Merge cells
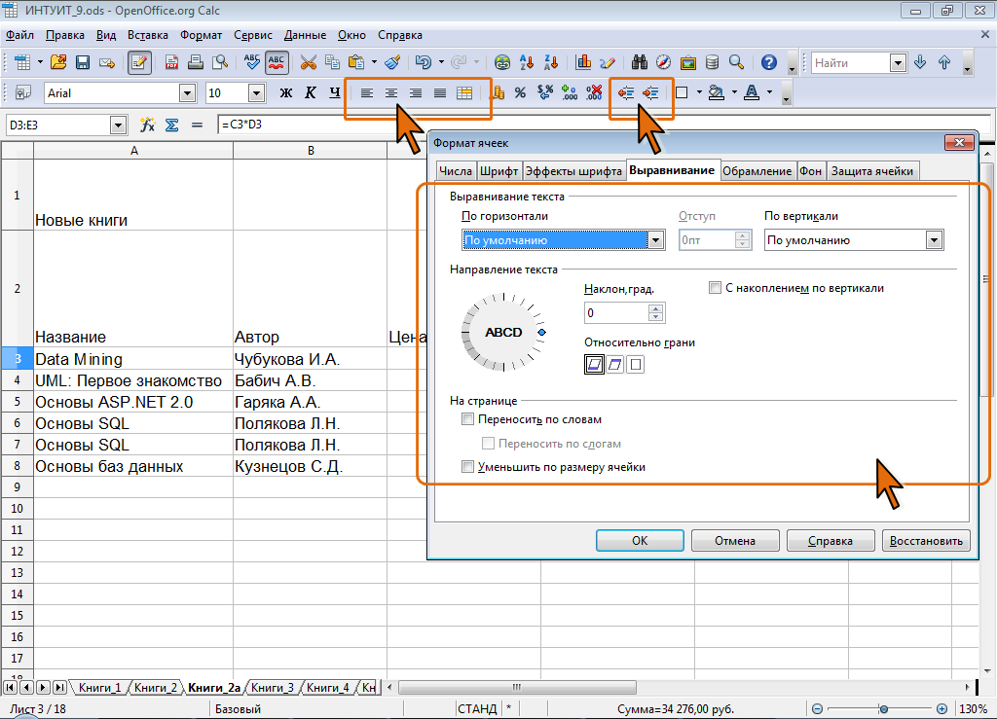The height and width of the screenshot is (719, 997). point(464,92)
